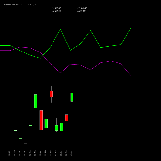161x161 pixels.
Task: Click the green candle above 11 Mar
Action: coord(62,127)
